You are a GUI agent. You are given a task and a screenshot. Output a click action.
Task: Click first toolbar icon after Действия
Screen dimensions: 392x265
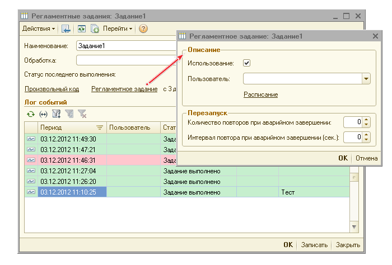(66, 29)
